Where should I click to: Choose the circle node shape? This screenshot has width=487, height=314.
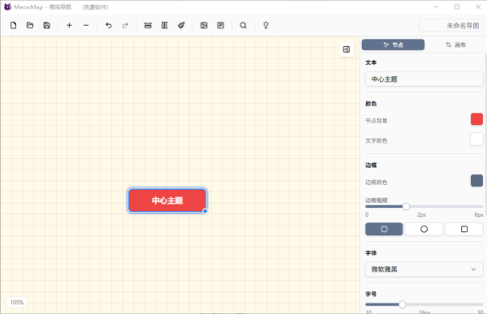click(424, 229)
